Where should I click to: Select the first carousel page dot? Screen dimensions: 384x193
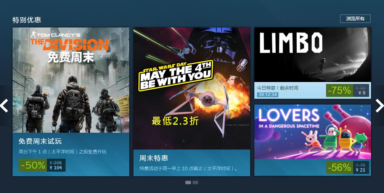(x=188, y=182)
